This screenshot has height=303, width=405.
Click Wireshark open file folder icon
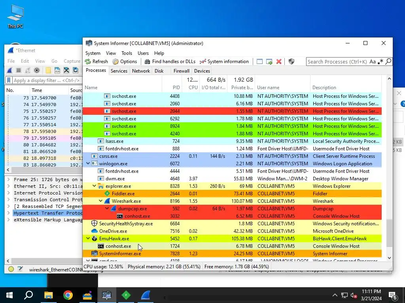click(x=48, y=70)
